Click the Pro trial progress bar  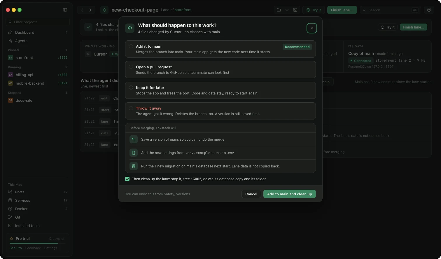(x=38, y=243)
